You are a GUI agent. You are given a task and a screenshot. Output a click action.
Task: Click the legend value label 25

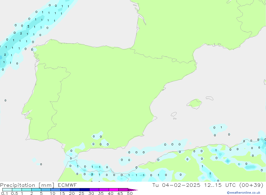(81, 193)
